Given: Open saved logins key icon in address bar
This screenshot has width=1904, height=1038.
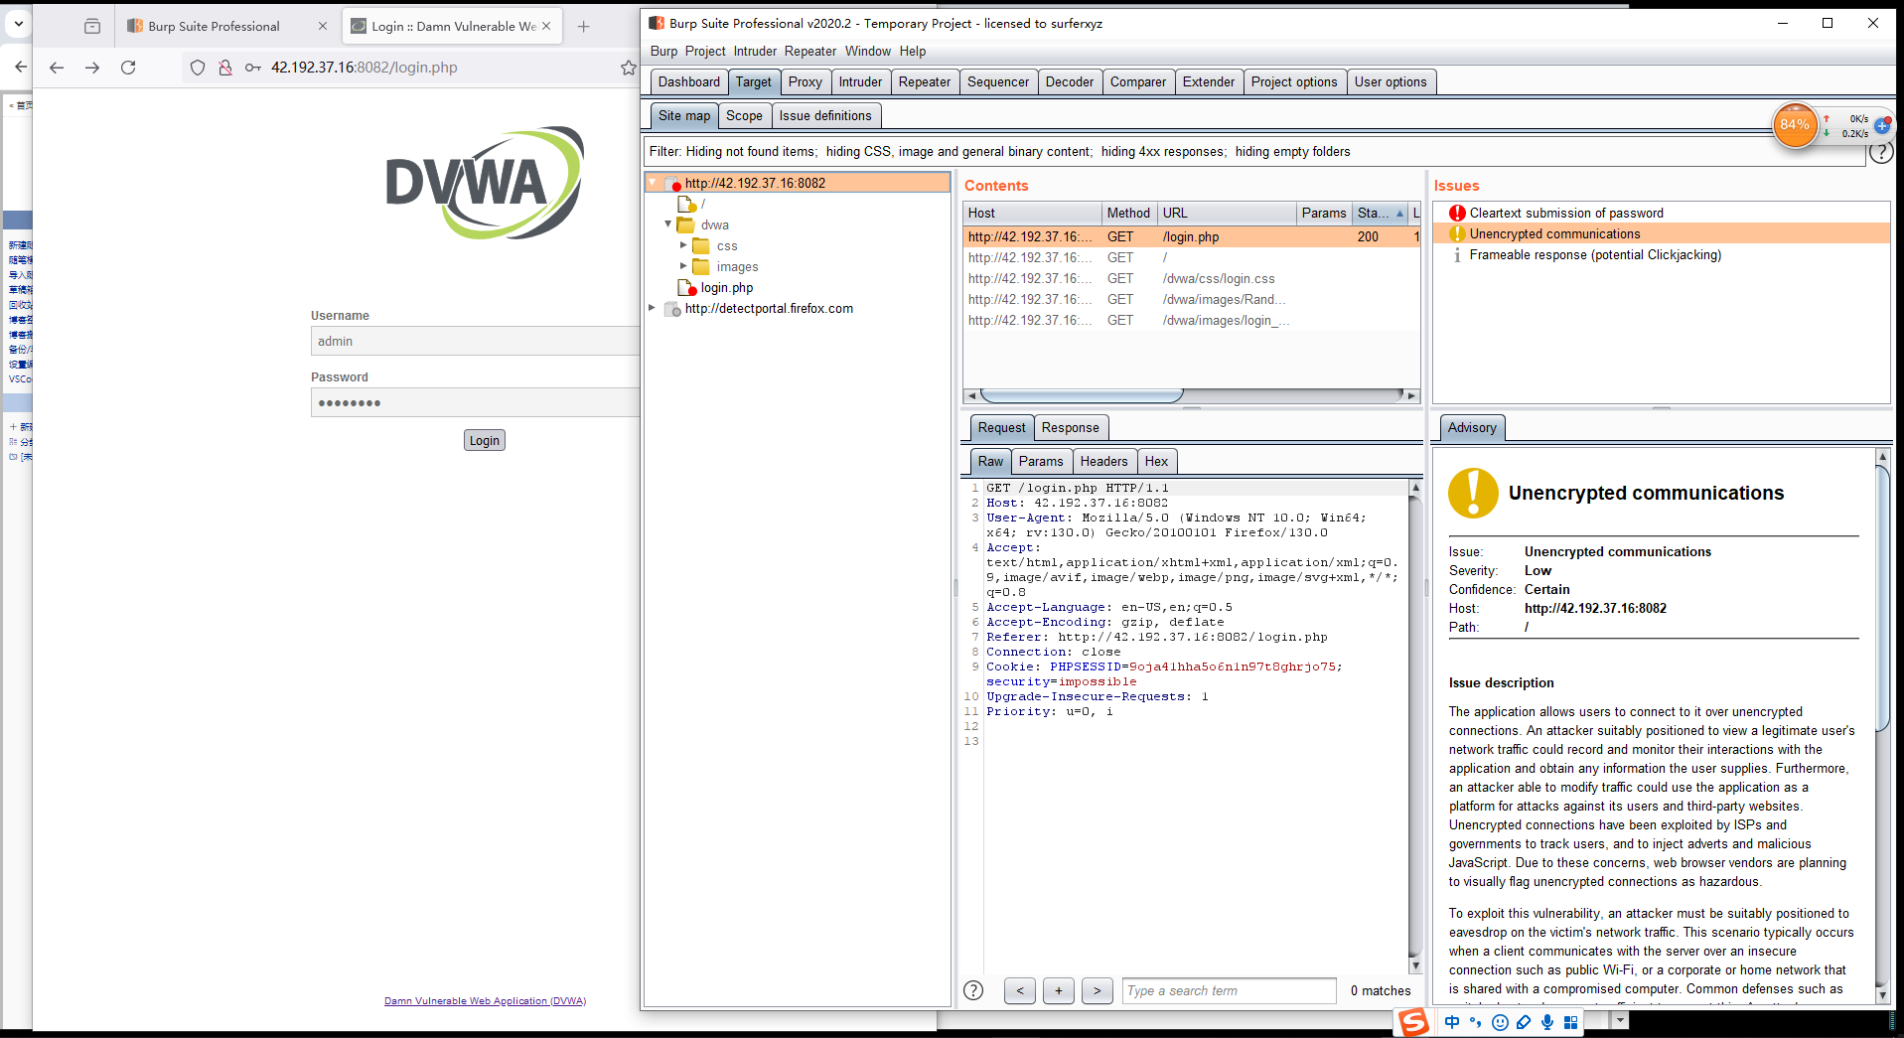Looking at the screenshot, I should click(x=253, y=68).
